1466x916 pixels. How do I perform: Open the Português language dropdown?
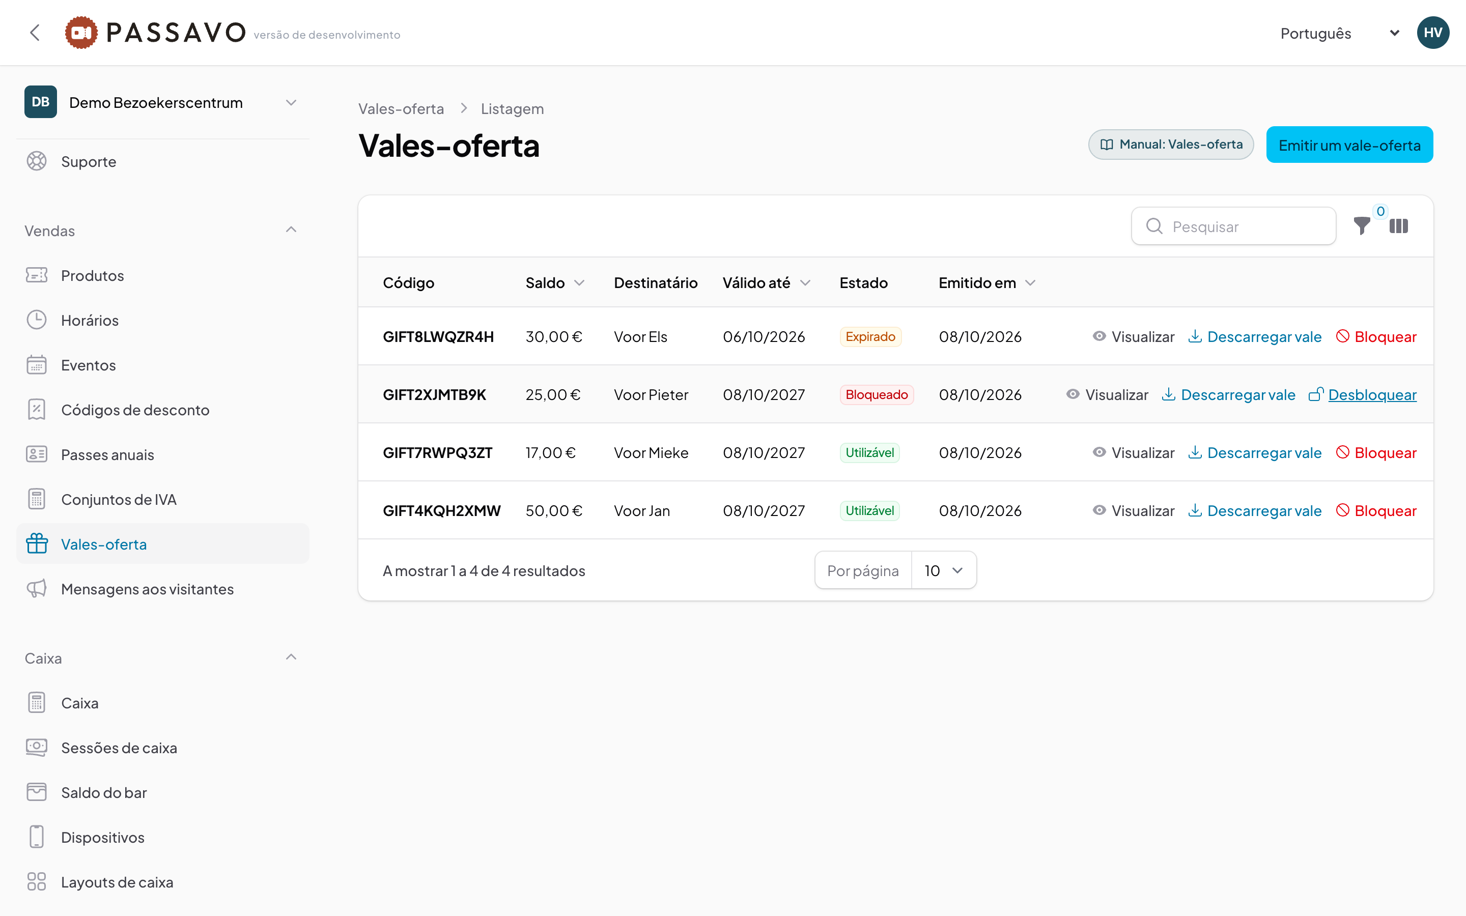1339,33
